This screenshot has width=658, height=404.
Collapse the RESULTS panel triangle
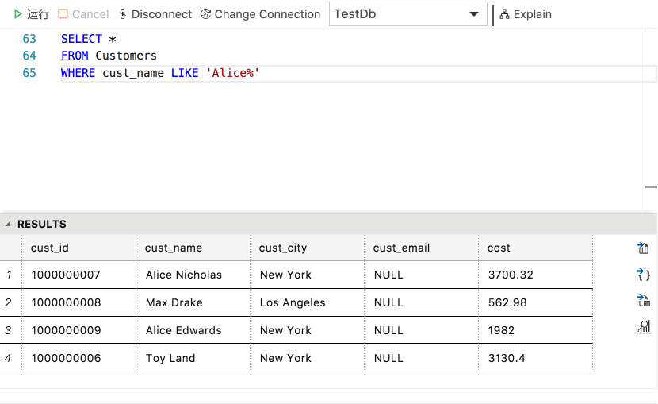8,224
